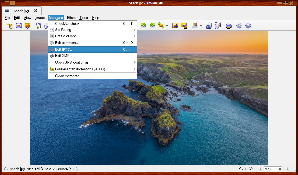Launch the screen capture tool
This screenshot has height=175, width=298.
coord(209,25)
